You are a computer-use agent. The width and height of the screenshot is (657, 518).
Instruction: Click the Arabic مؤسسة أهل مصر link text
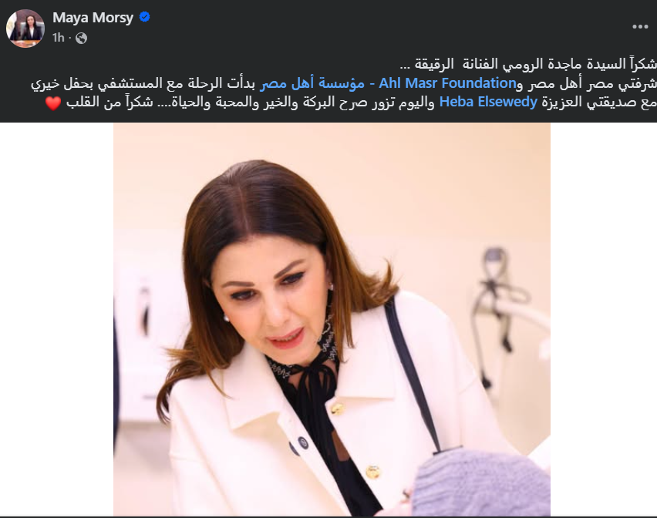312,83
